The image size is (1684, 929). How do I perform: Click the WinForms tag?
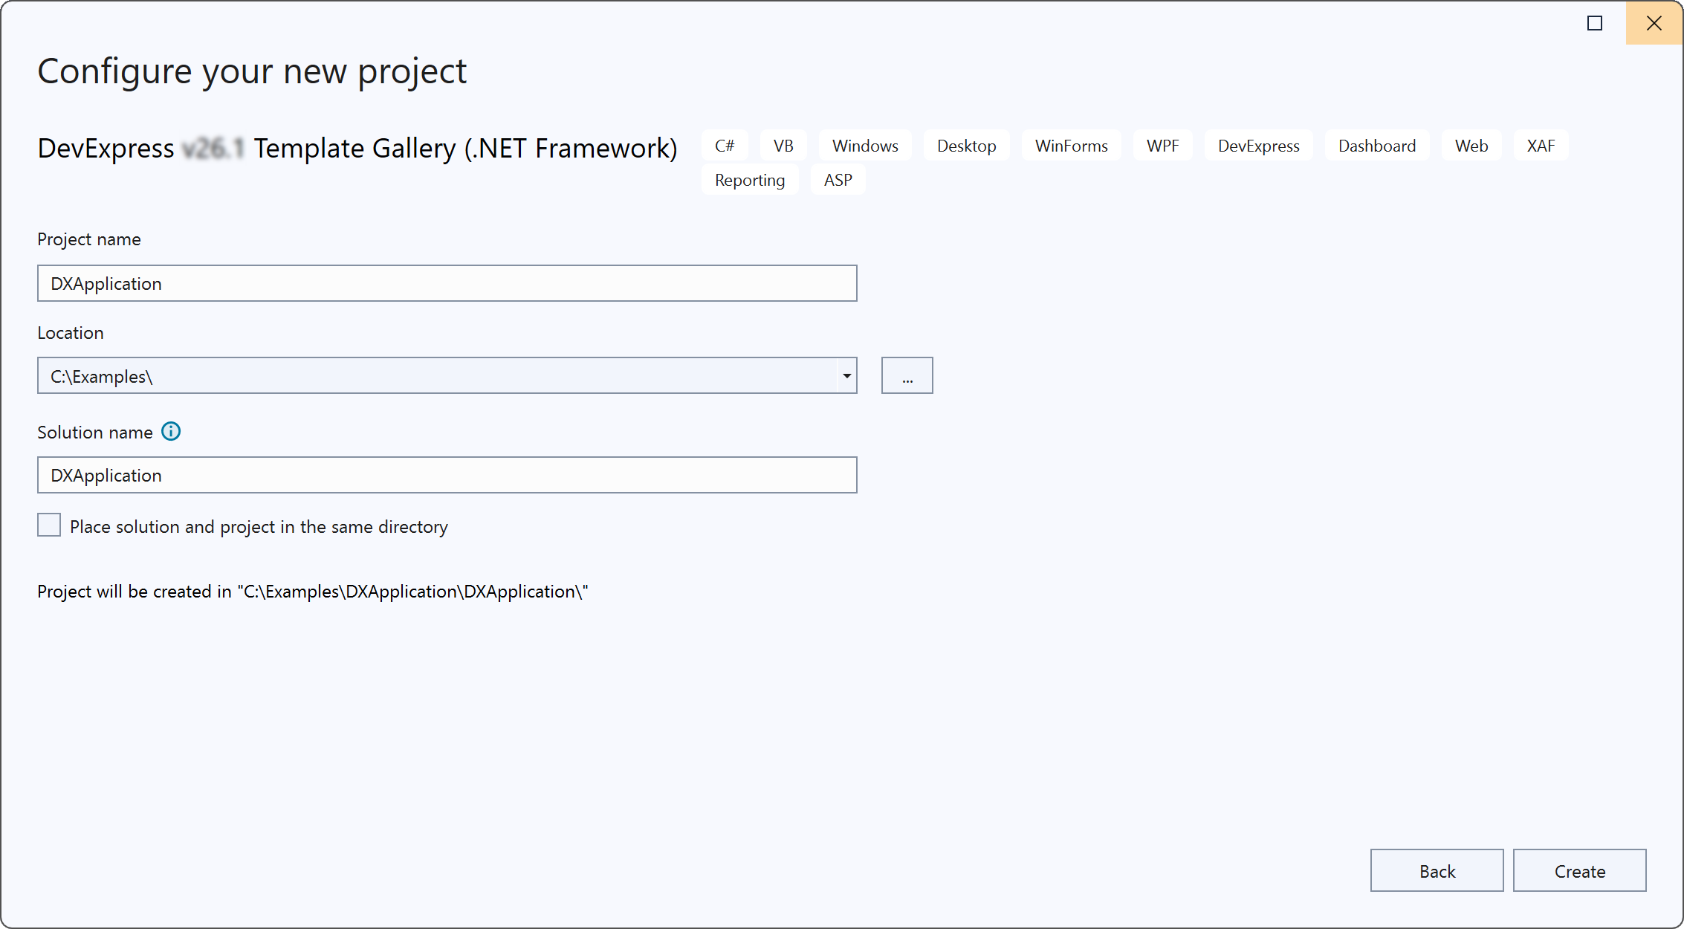click(x=1072, y=146)
